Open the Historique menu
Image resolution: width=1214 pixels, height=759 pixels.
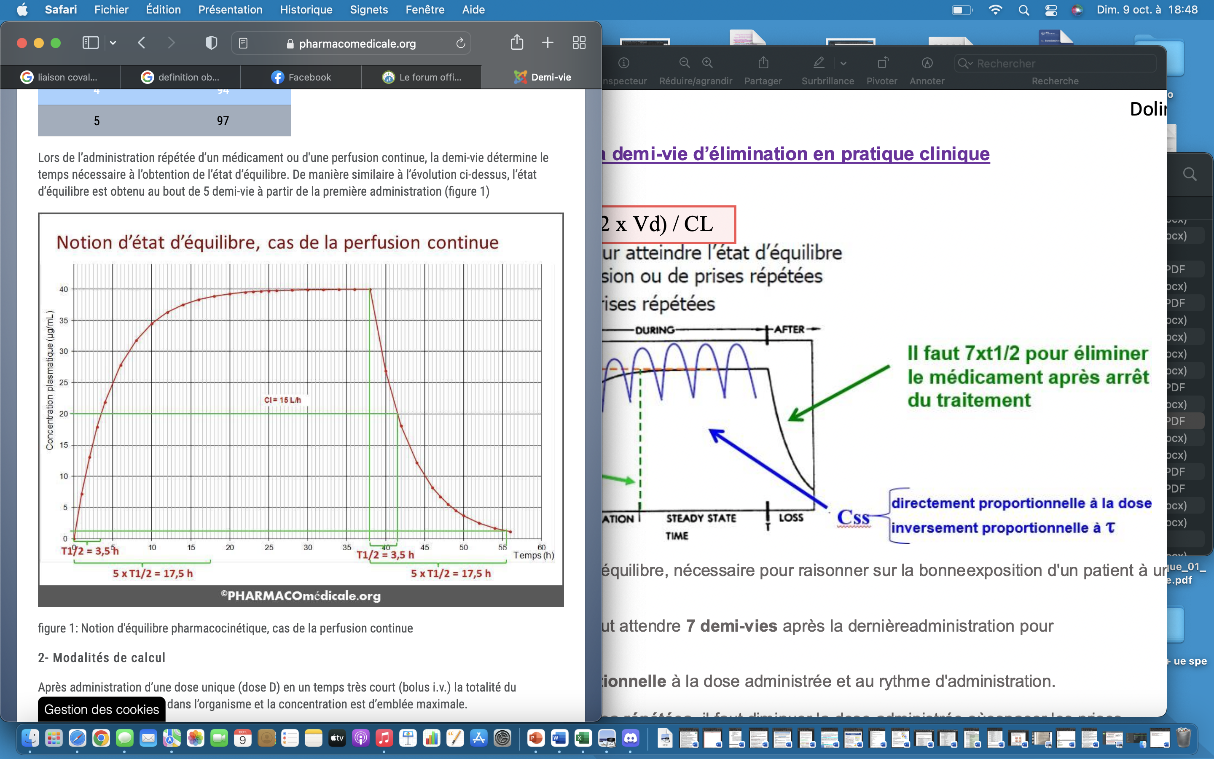coord(306,10)
